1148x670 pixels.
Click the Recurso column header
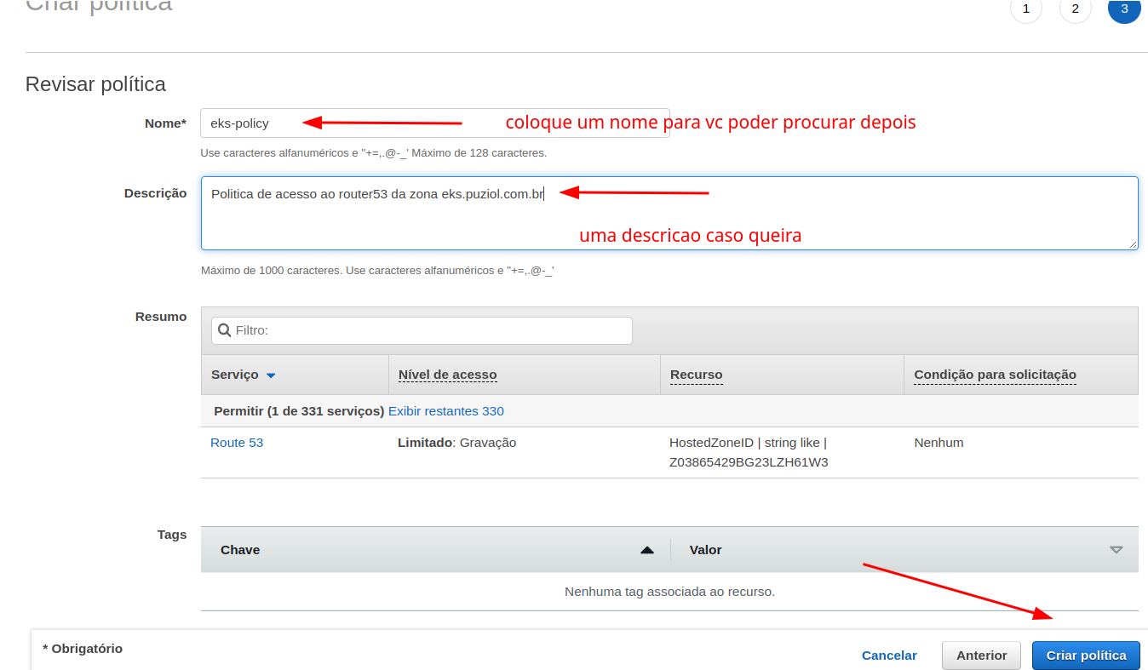coord(696,375)
